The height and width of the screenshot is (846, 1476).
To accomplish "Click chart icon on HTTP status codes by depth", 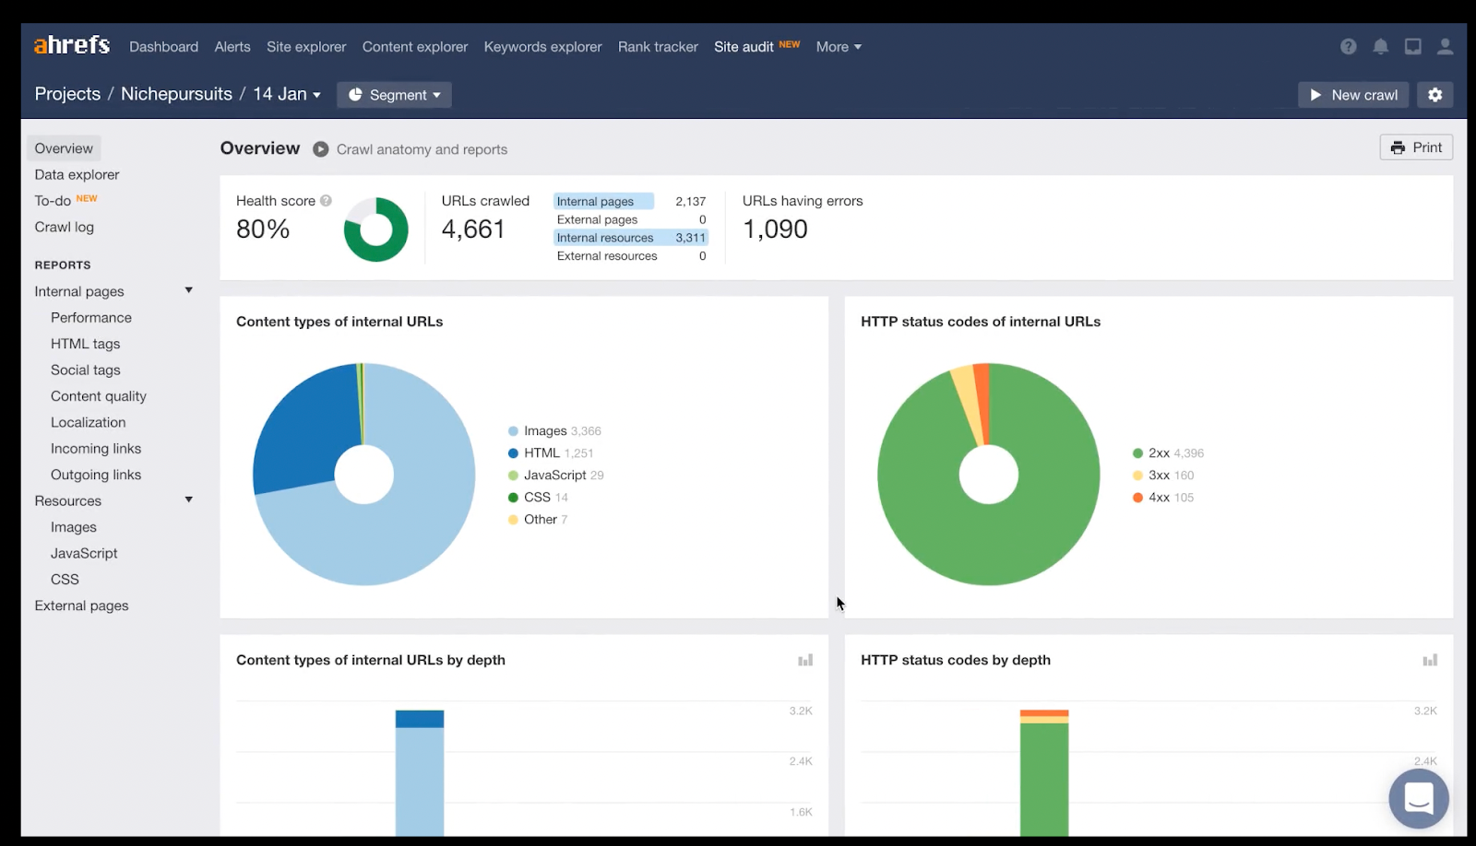I will point(1430,660).
